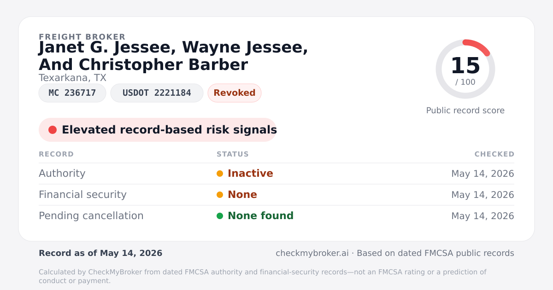Screen dimensions: 553x290
Task: Click the broker name heading Janet G. Jessee
Action: pos(173,56)
